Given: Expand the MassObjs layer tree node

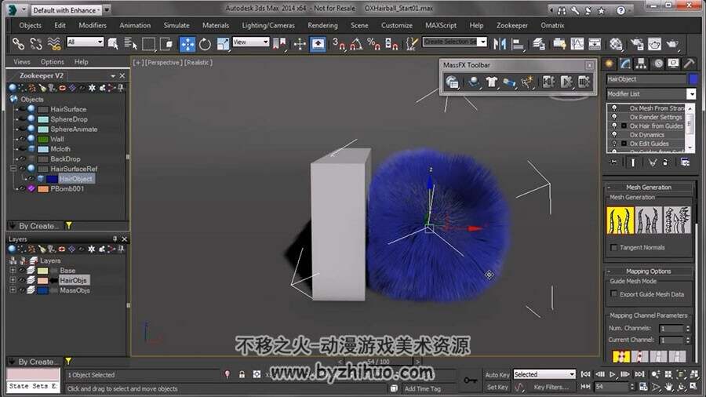Looking at the screenshot, I should [x=13, y=290].
